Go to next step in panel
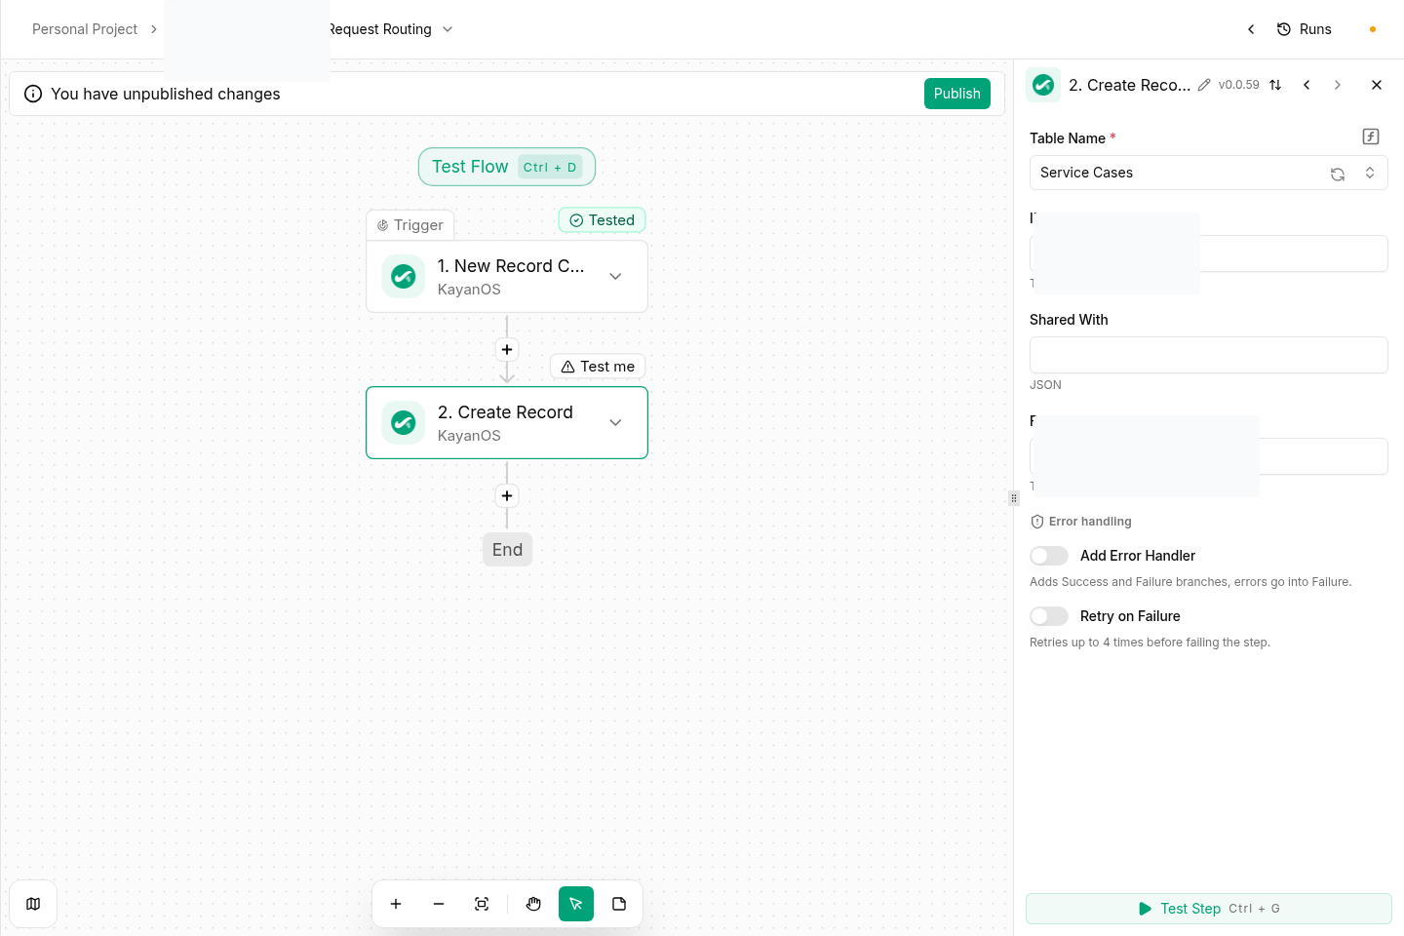This screenshot has width=1404, height=936. [x=1338, y=85]
